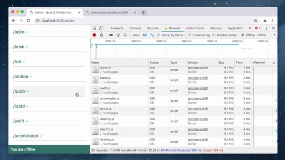The height and width of the screenshot is (160, 285).
Task: Click the capture screenshots camera icon
Action: point(111,35)
